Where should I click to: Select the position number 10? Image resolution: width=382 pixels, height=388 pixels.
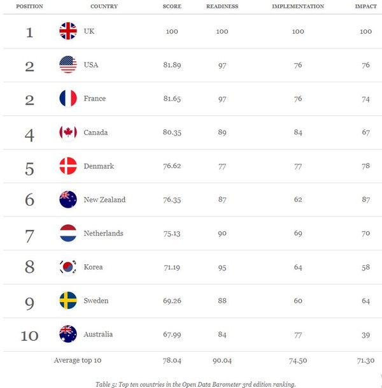click(x=29, y=334)
